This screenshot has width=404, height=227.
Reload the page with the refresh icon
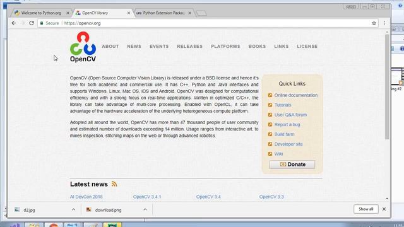click(32, 23)
